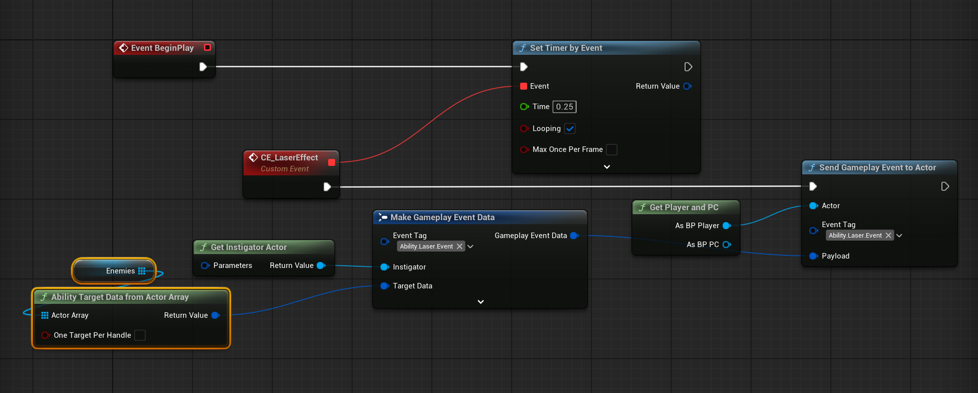The width and height of the screenshot is (978, 393).
Task: Click Get Instigator Actor Return Value pin
Action: coord(321,265)
